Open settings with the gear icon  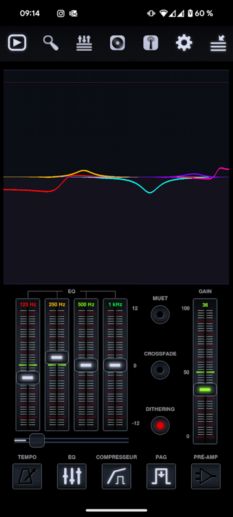pyautogui.click(x=184, y=43)
